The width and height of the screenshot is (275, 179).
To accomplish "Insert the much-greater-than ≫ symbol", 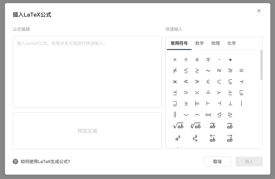I will (x=197, y=82).
